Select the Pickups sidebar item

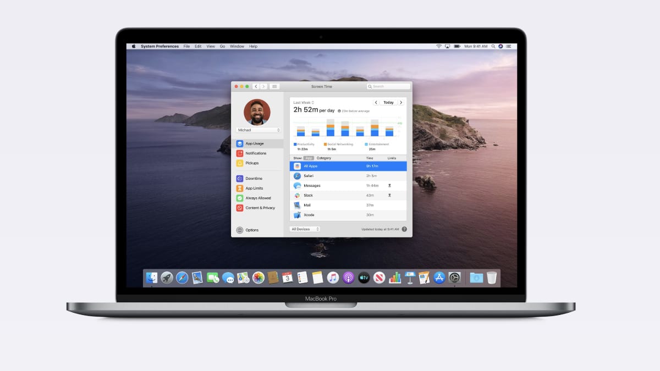[x=251, y=163]
